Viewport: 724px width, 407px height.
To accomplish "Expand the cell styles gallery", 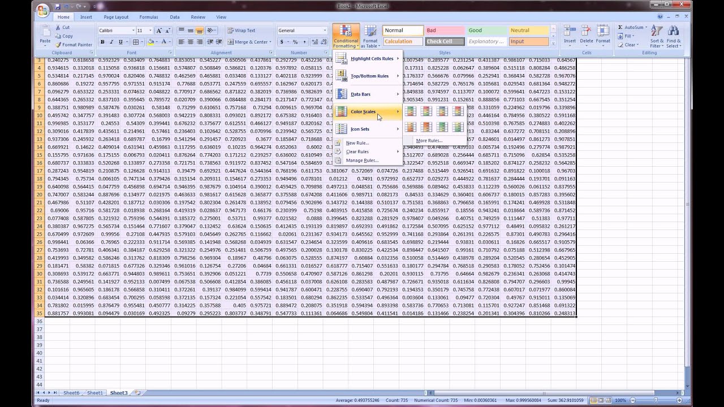I will pyautogui.click(x=553, y=44).
